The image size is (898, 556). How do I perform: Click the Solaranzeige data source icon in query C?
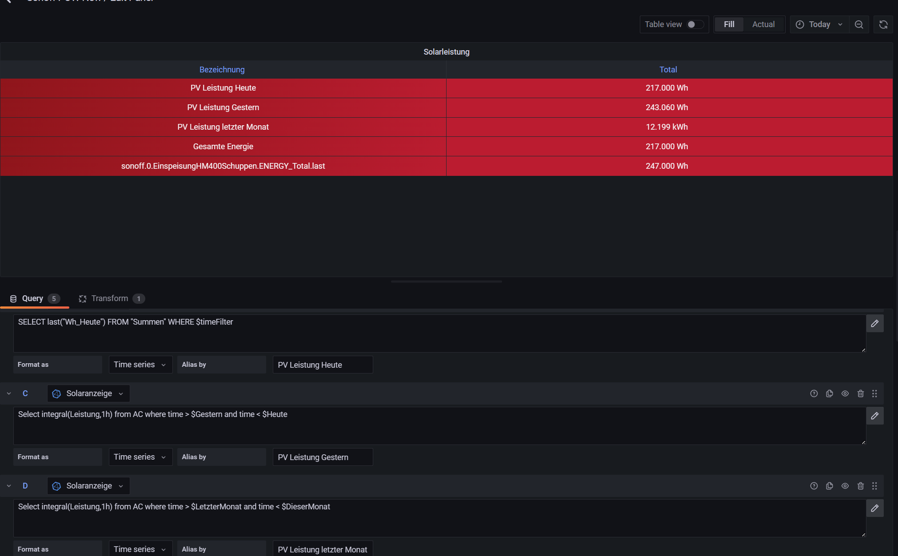tap(56, 393)
